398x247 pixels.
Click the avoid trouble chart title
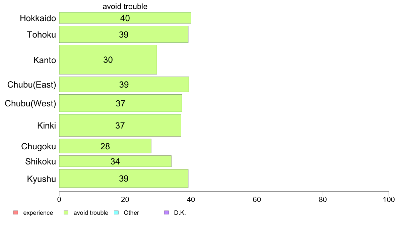coord(125,6)
